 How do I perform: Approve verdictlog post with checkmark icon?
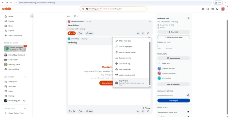click(x=138, y=111)
